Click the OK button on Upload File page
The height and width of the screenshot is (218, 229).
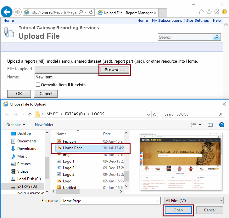point(19,94)
